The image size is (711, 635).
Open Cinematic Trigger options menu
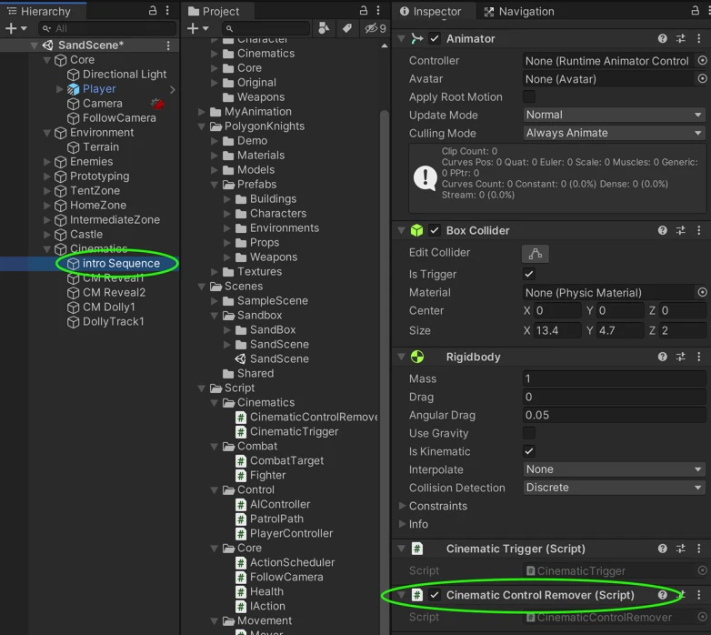tap(699, 549)
